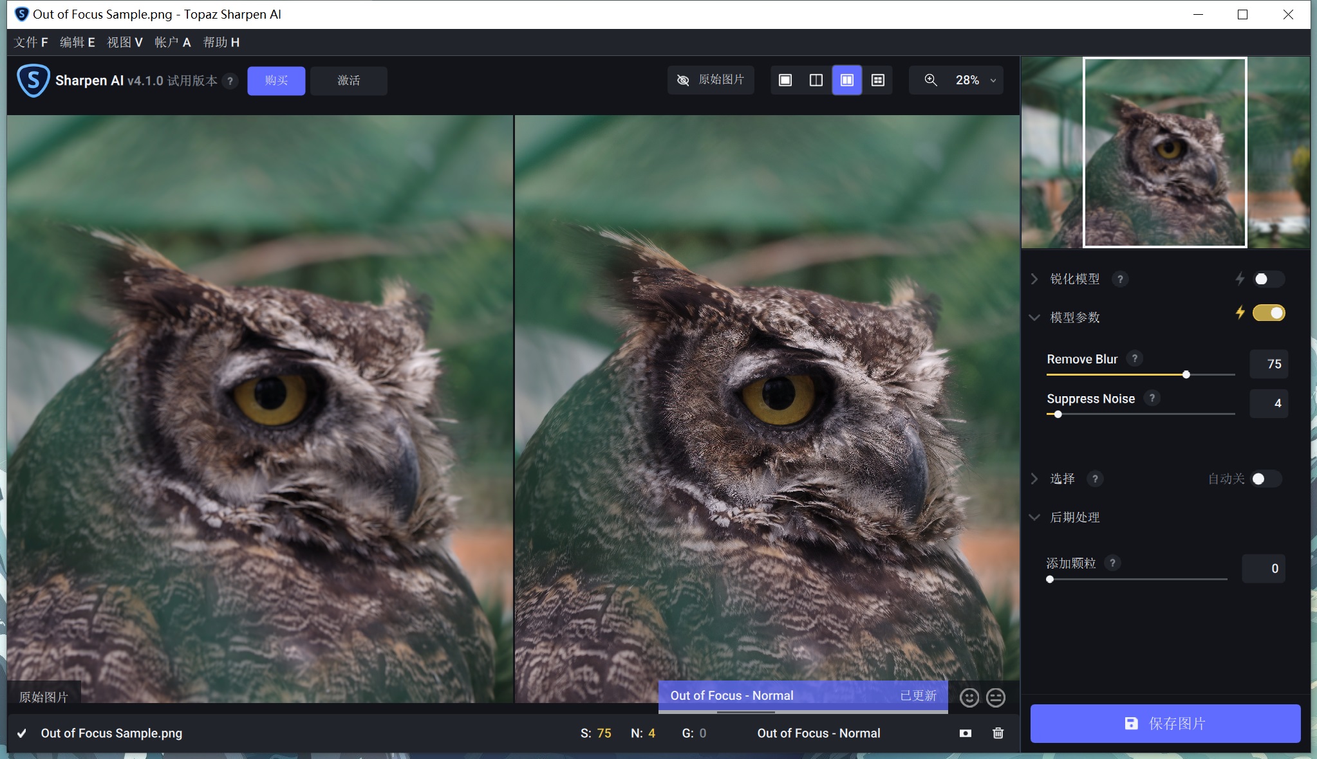Click the 保存图片 button
The height and width of the screenshot is (759, 1317).
[x=1165, y=724]
